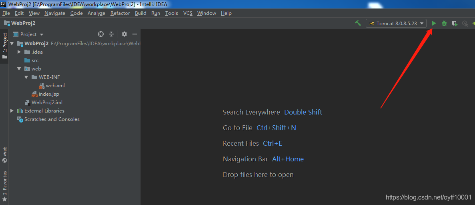Viewport: 475px width, 205px height.
Task: Open the Build menu
Action: pos(140,13)
